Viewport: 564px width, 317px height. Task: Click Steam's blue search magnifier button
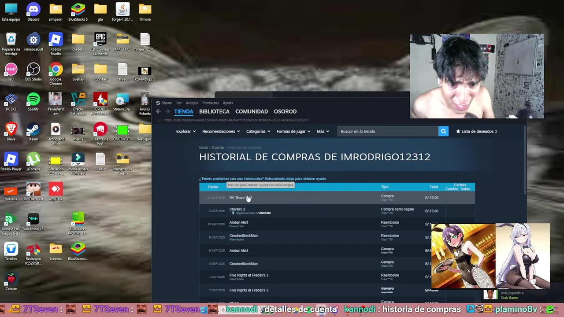tap(443, 131)
